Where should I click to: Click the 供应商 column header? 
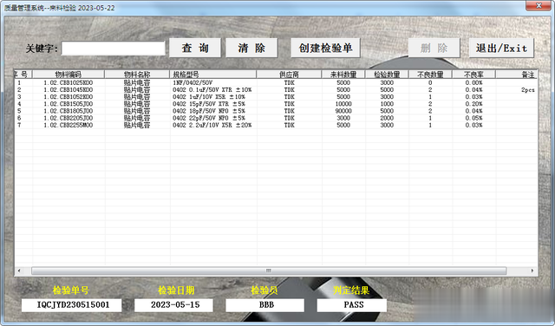pos(289,75)
